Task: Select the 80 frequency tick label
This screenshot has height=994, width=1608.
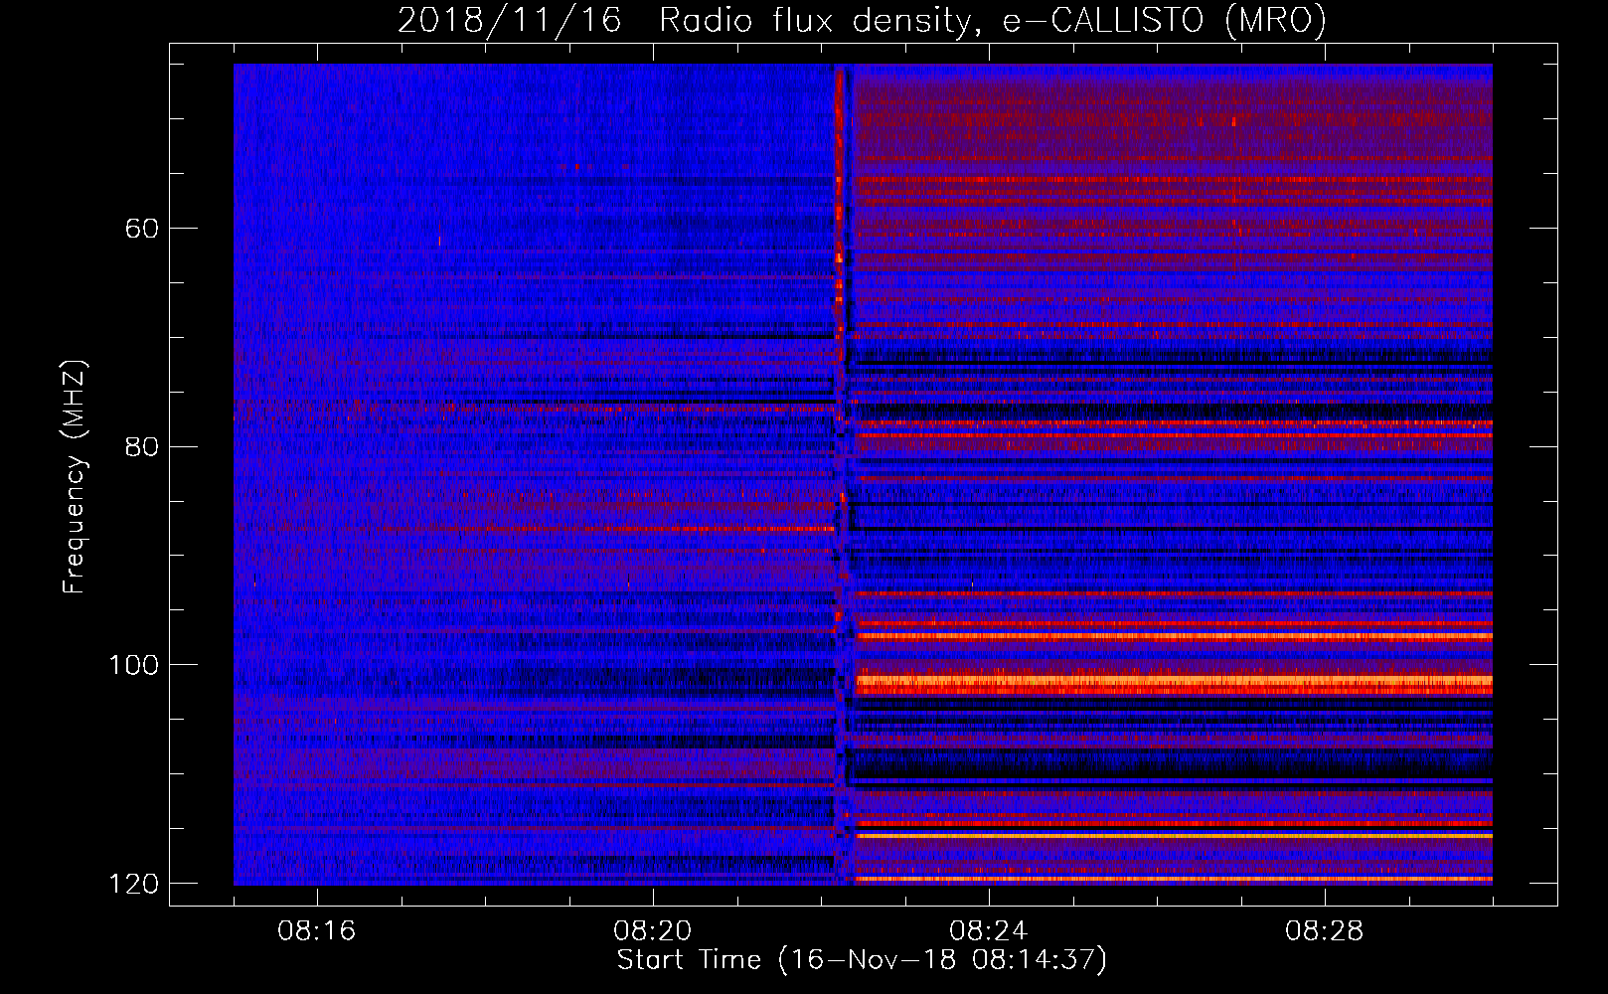Action: point(142,446)
